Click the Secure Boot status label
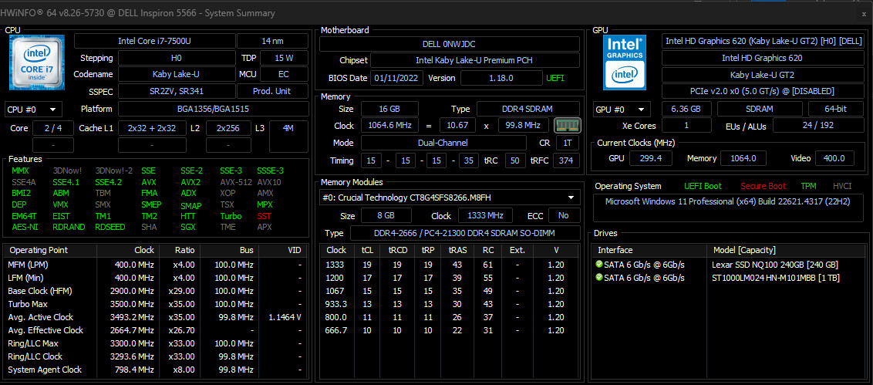 pos(763,186)
